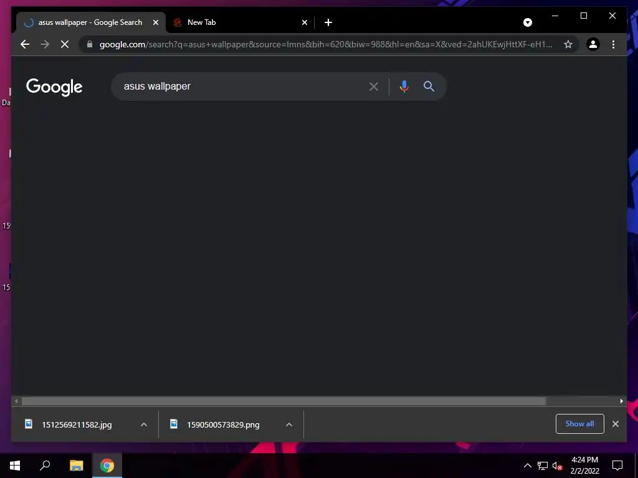Bookmark this page with the star icon

568,44
